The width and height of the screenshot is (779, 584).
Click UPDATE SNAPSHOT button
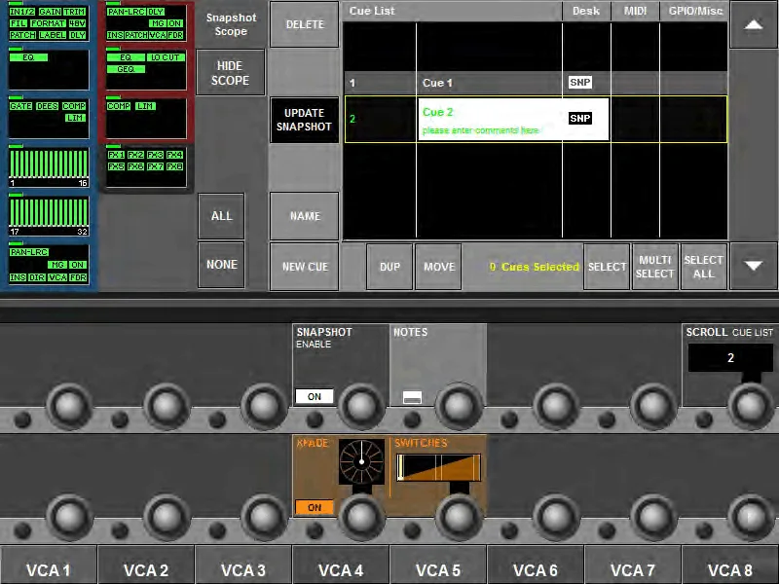pyautogui.click(x=304, y=120)
